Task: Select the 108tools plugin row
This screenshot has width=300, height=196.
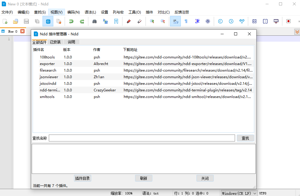Action: (143, 57)
